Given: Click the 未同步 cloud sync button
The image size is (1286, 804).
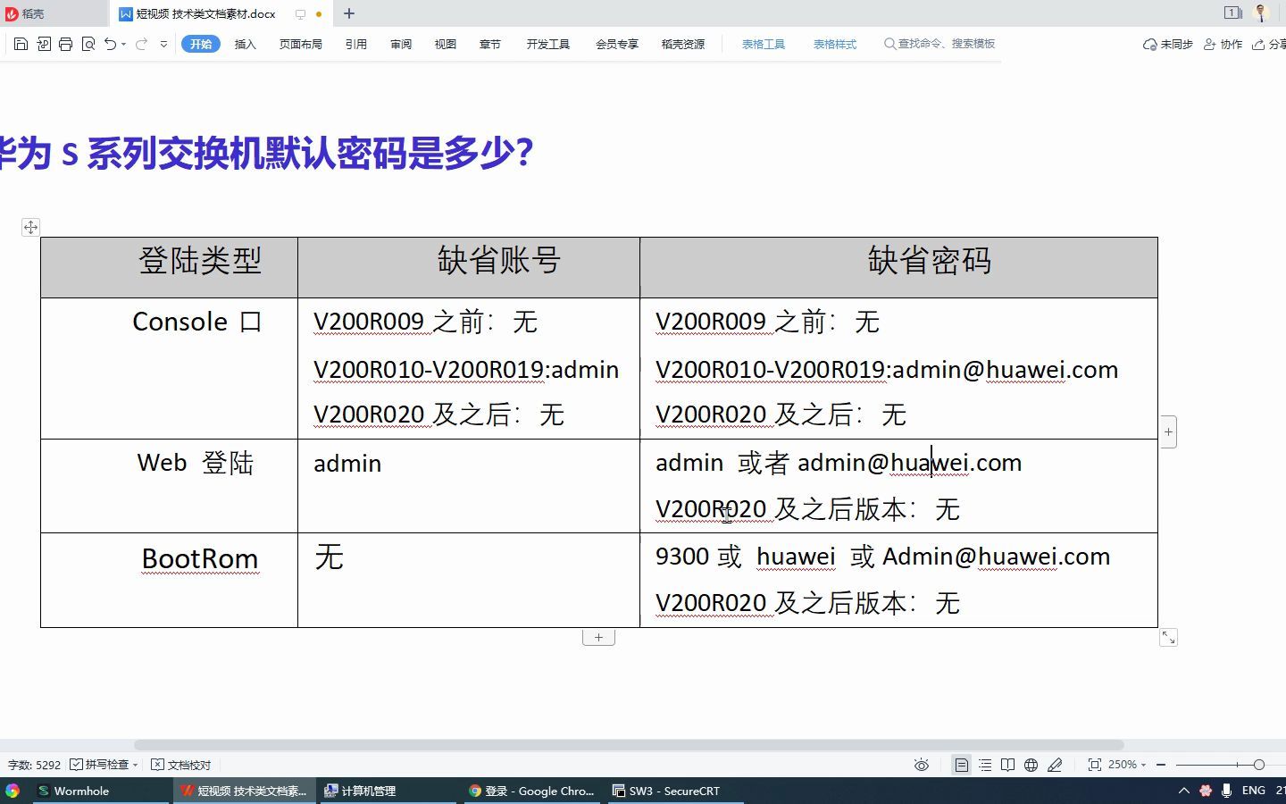Looking at the screenshot, I should [1168, 44].
